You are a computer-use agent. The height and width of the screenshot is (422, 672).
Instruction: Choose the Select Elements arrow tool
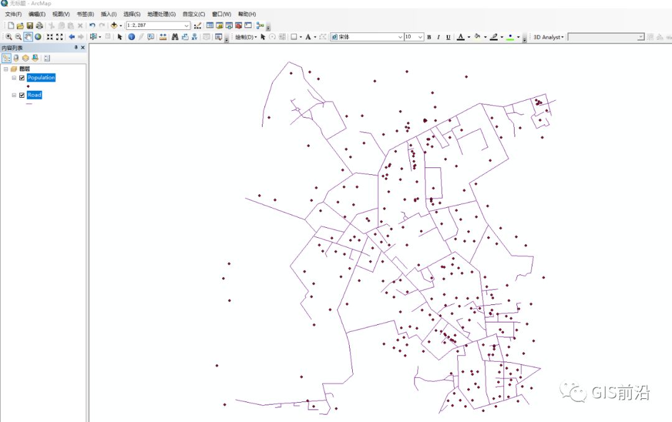pyautogui.click(x=119, y=37)
